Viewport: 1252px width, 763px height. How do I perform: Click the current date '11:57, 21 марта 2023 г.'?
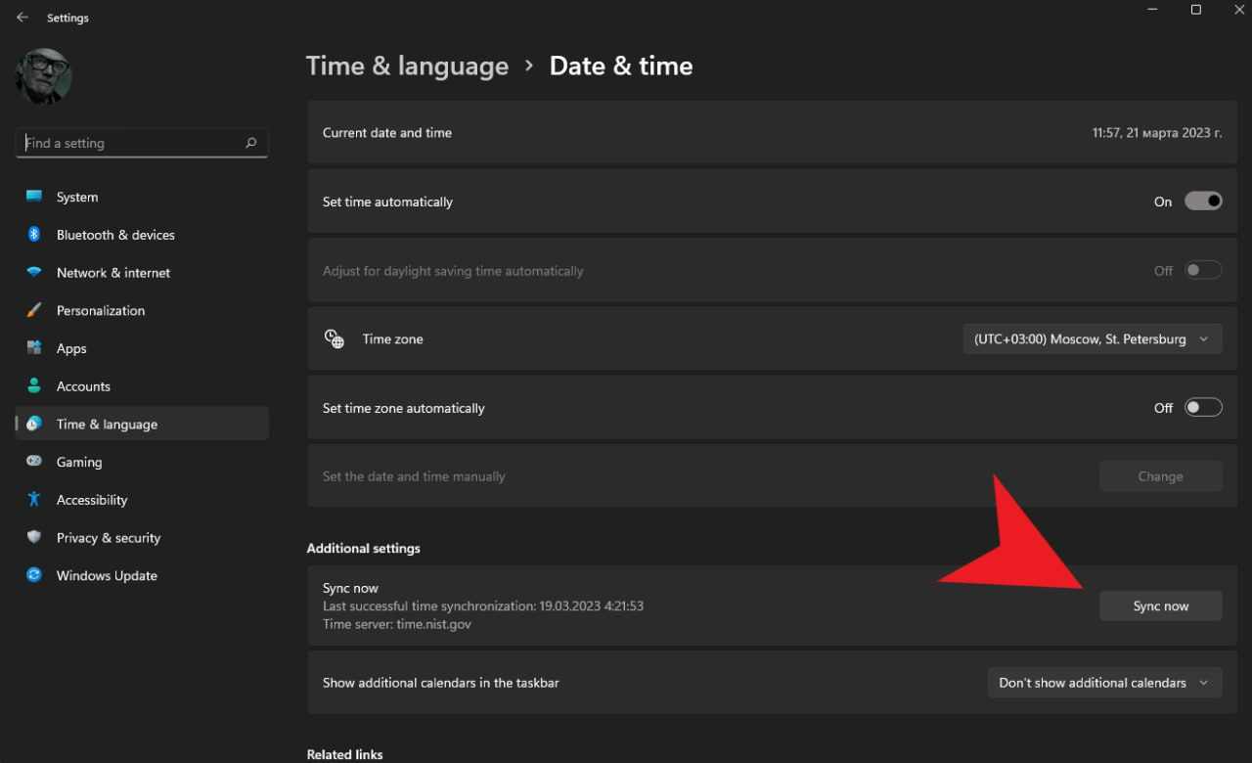pyautogui.click(x=1157, y=133)
